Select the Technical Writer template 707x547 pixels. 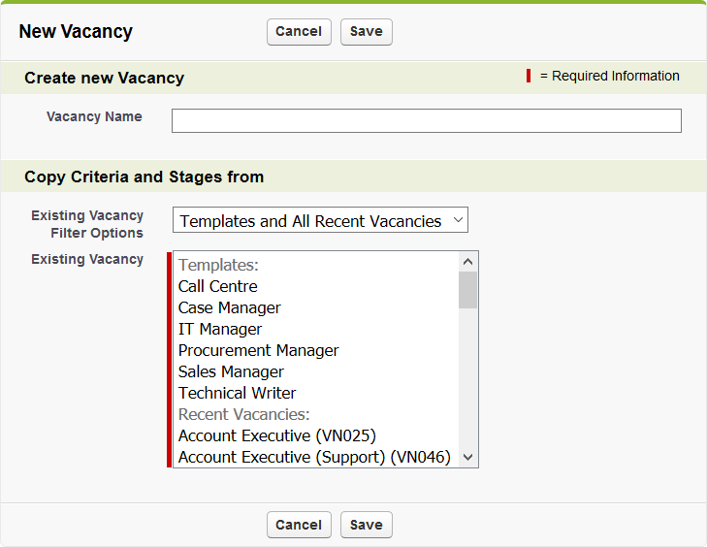tap(238, 393)
